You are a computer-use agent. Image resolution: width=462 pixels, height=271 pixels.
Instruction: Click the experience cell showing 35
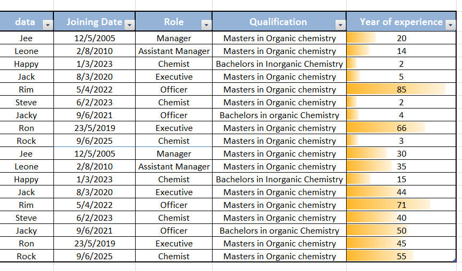click(x=402, y=167)
